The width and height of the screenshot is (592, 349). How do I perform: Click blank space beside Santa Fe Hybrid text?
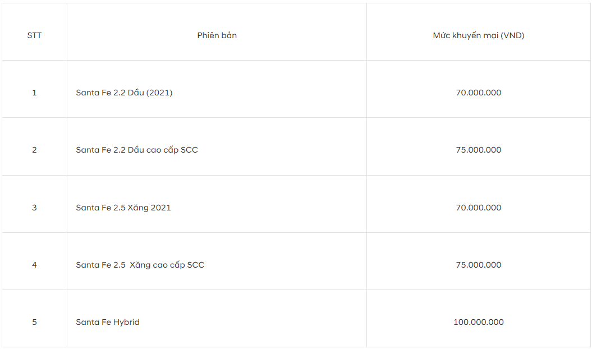coord(253,322)
